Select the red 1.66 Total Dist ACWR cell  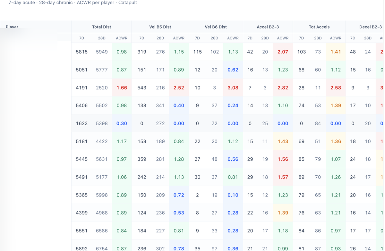122,88
